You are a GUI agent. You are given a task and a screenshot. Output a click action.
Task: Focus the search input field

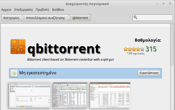coord(153,17)
